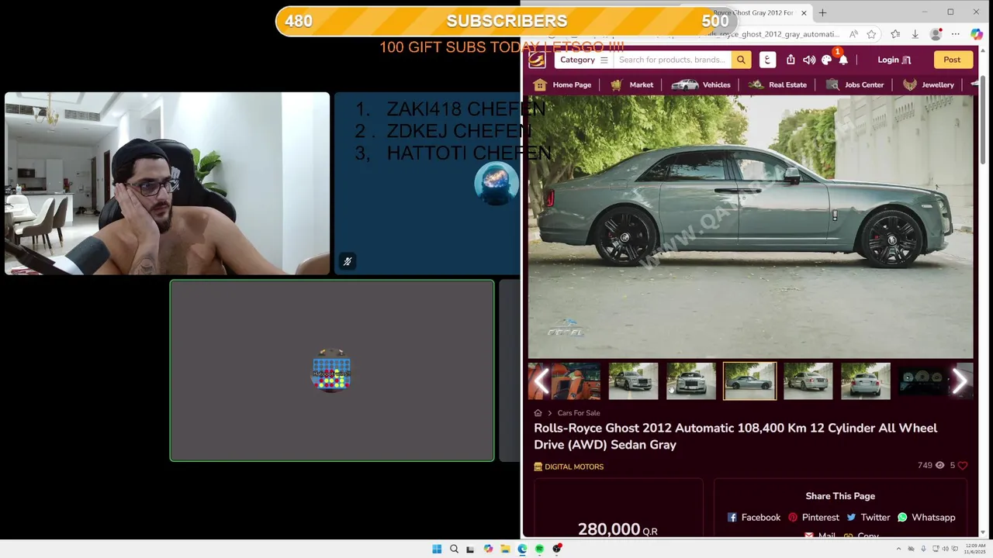Image resolution: width=993 pixels, height=558 pixels.
Task: Open the browser favorites list icon
Action: [x=895, y=34]
